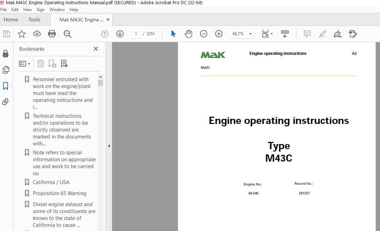Click the engine number '68 045'

[253, 193]
